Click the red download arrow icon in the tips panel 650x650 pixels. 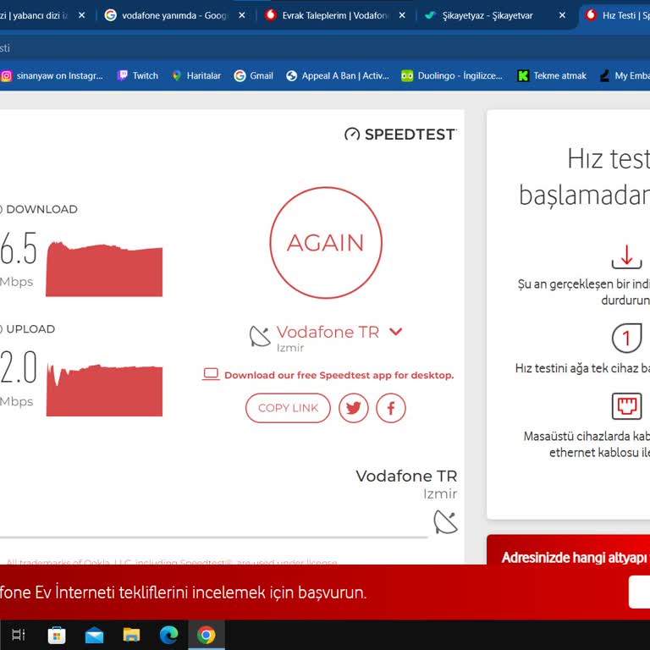tap(627, 257)
